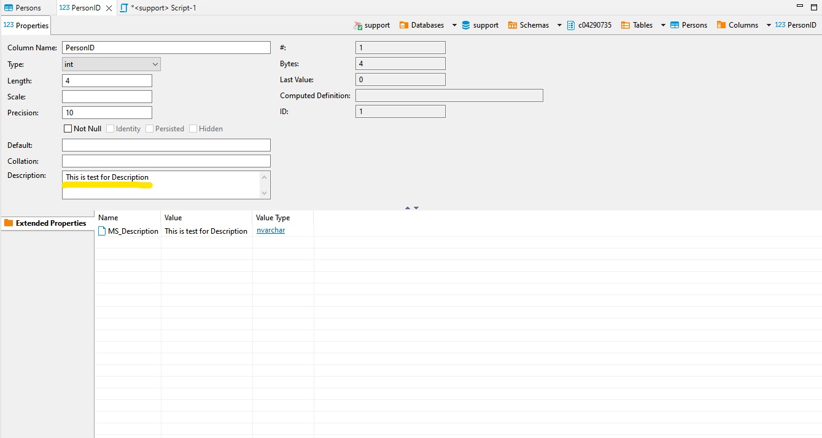Click the Persons table breadcrumb

tap(689, 25)
